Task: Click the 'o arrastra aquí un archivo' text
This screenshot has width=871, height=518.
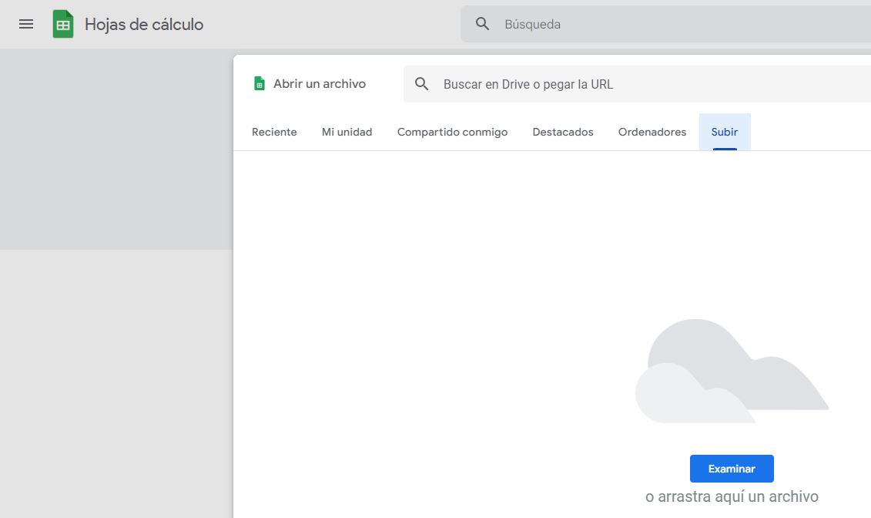Action: click(732, 496)
